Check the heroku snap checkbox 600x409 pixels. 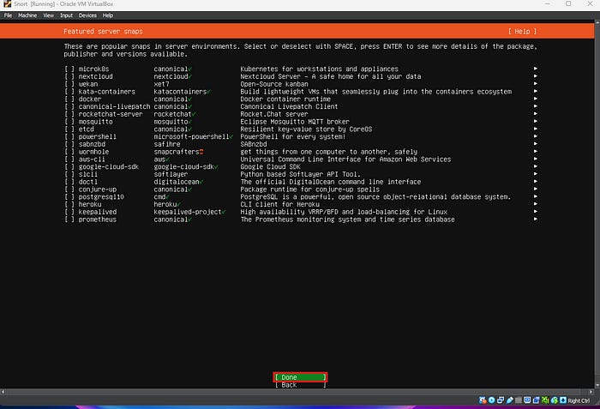click(x=69, y=204)
